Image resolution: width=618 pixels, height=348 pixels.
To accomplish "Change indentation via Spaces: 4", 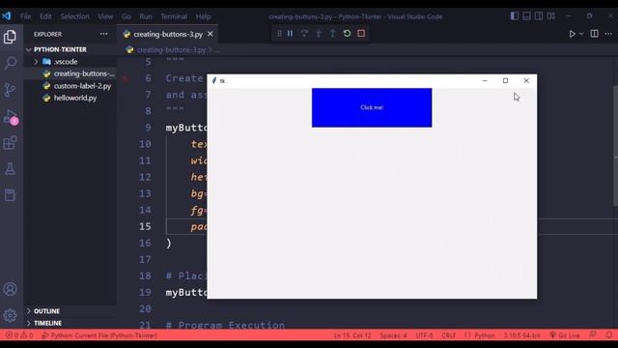I will click(x=393, y=335).
